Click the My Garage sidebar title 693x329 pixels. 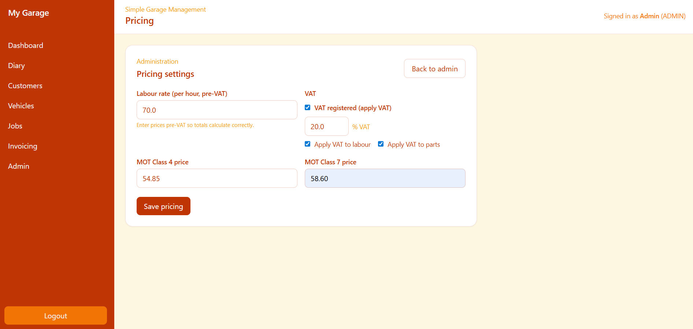pyautogui.click(x=29, y=13)
